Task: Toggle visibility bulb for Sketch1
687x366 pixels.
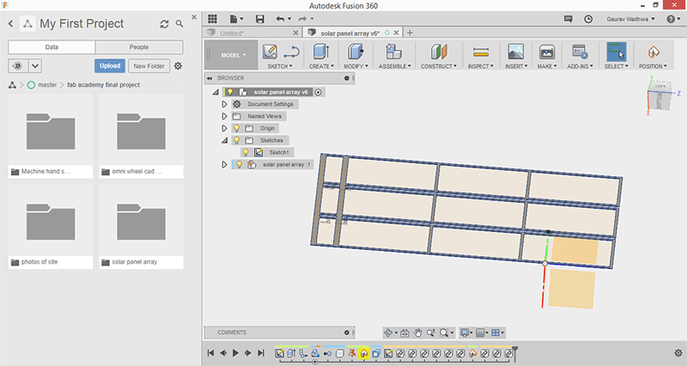Action: [x=246, y=152]
